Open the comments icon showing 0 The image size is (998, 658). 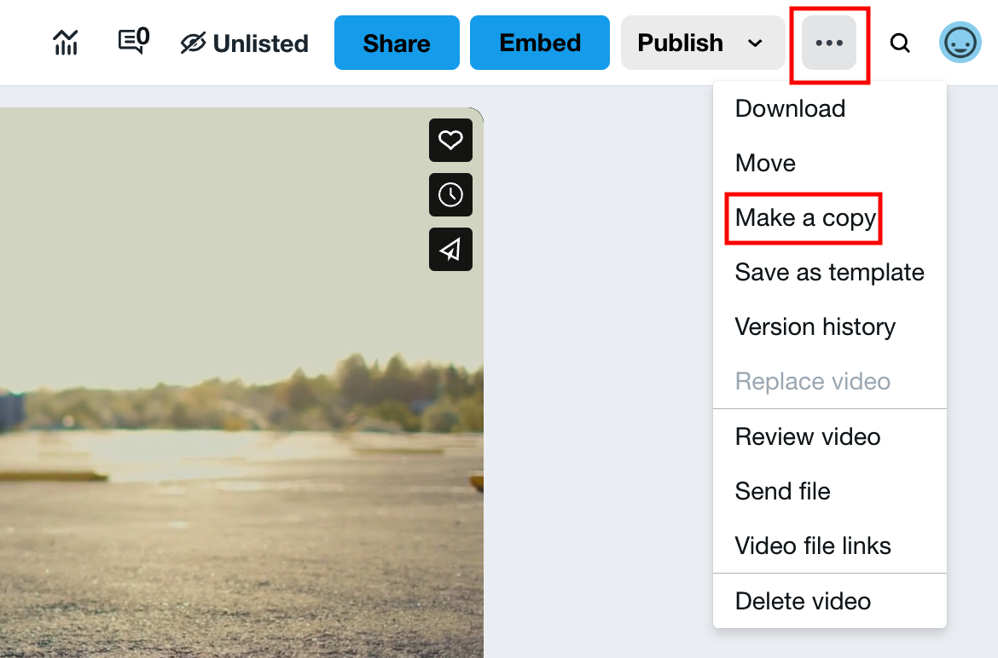[x=133, y=41]
